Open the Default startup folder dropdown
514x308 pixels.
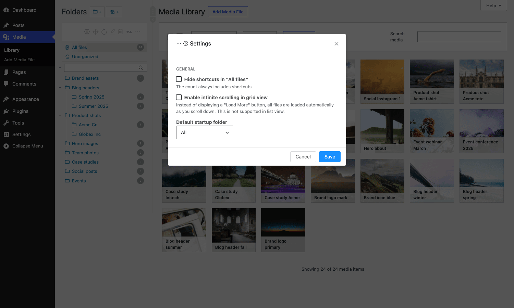coord(205,132)
